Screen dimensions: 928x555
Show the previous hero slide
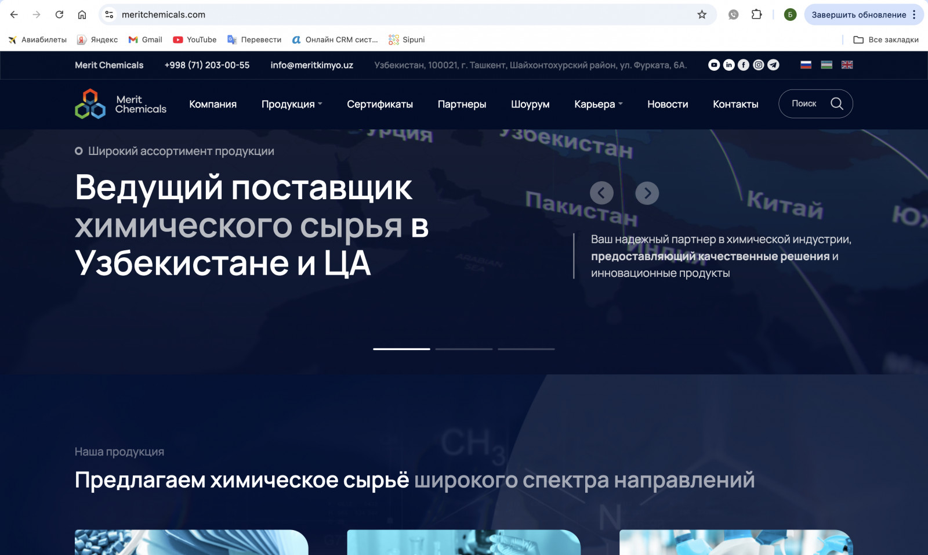(601, 193)
